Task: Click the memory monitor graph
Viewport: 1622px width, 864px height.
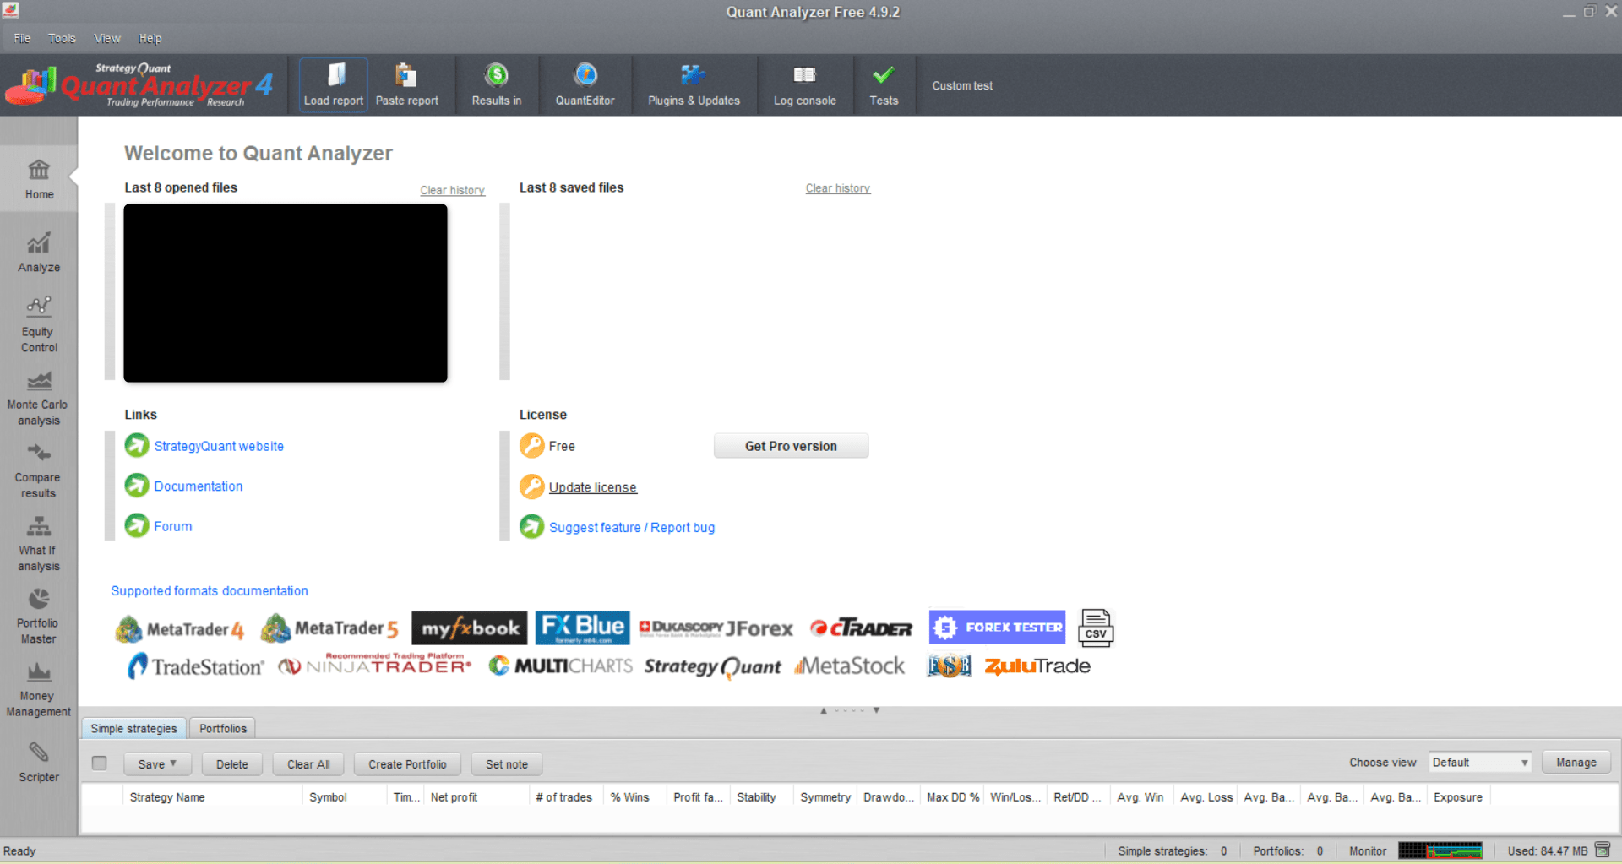Action: click(1440, 850)
